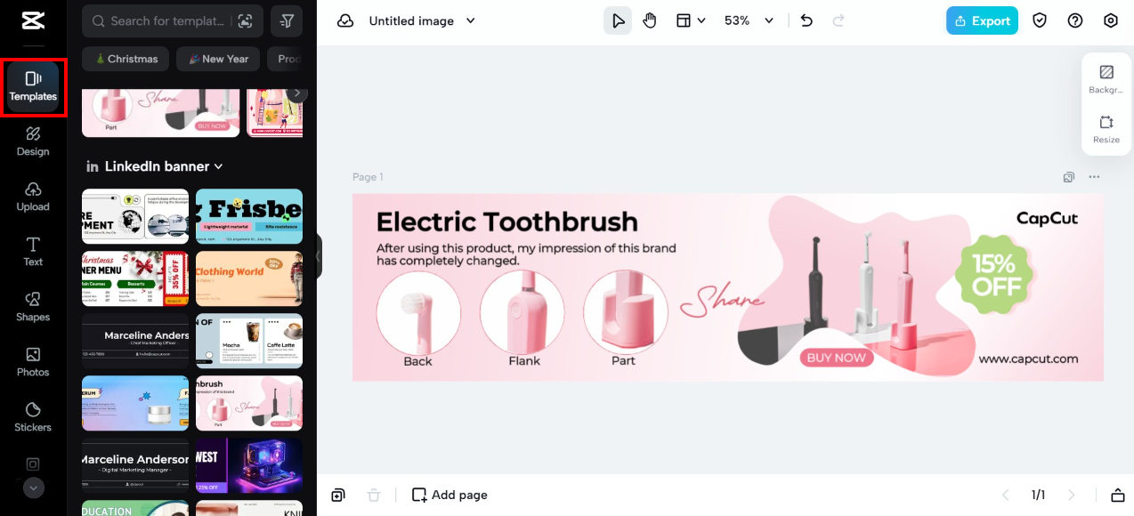Choose the blue serum cosmetic template
Screen dimensions: 1134x516
tap(135, 403)
